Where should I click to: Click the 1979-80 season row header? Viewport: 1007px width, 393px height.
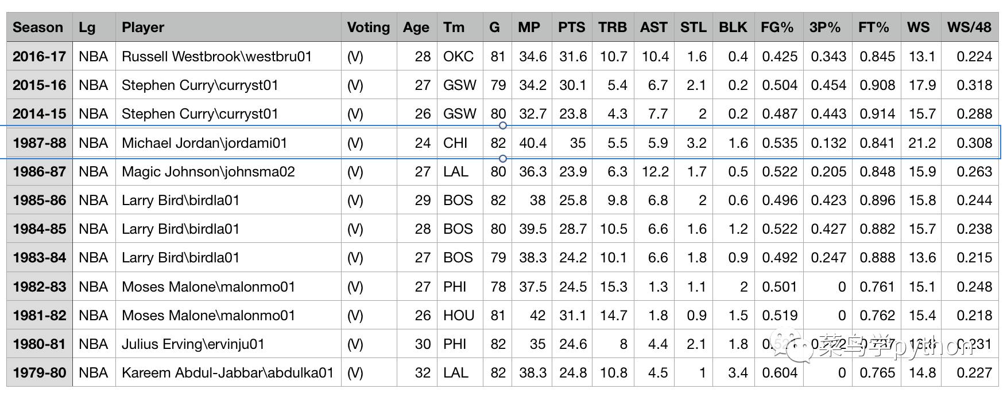[x=39, y=372]
